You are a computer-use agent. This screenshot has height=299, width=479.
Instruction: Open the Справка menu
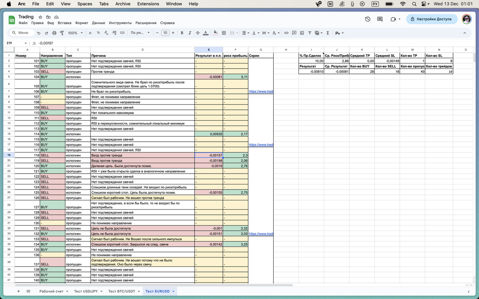pos(167,23)
